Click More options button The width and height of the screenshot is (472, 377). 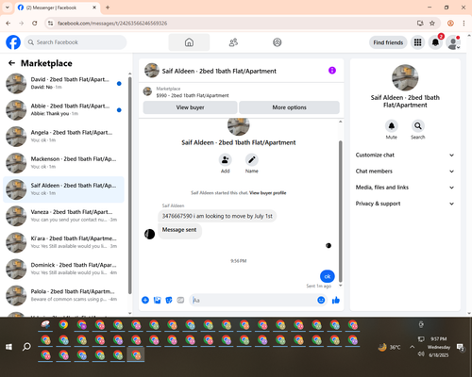(289, 107)
